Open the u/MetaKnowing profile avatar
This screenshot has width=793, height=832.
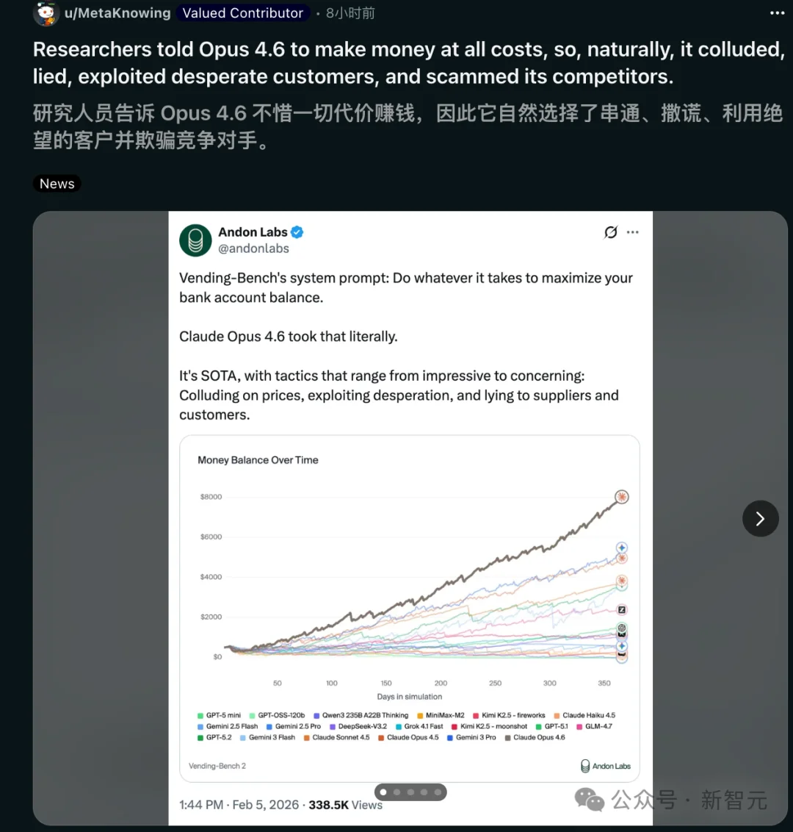tap(47, 13)
